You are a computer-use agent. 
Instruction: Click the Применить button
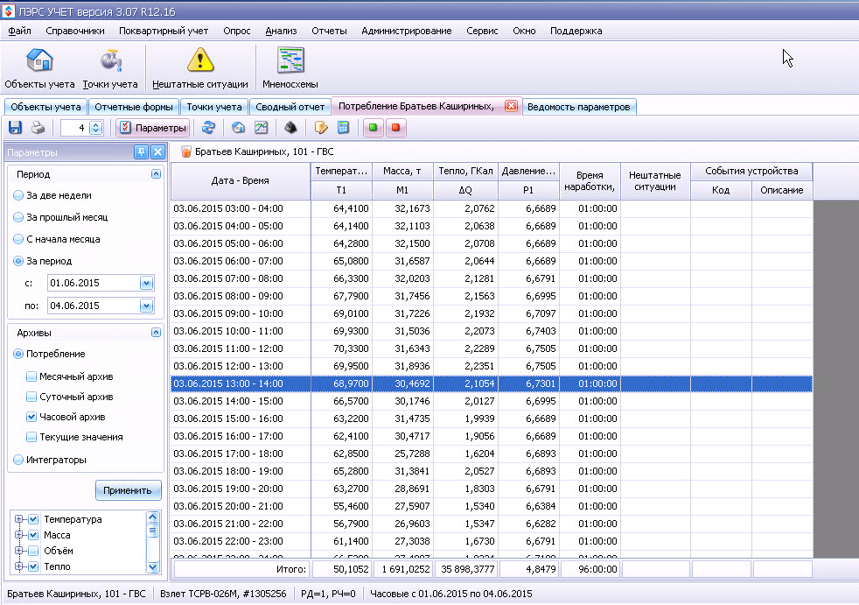tap(128, 490)
